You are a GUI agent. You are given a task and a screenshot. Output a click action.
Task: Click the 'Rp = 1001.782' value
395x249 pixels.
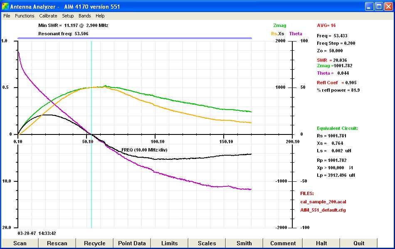click(331, 160)
